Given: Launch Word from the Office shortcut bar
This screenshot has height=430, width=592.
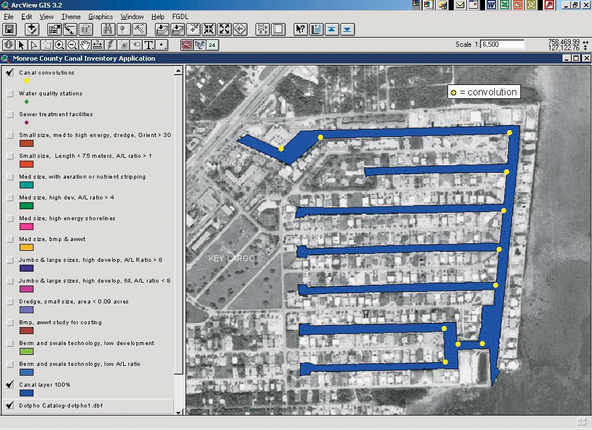Looking at the screenshot, I should 491,5.
